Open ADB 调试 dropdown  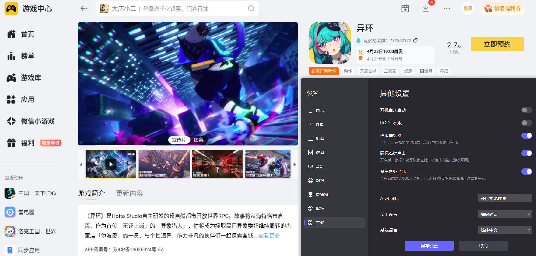click(x=505, y=199)
